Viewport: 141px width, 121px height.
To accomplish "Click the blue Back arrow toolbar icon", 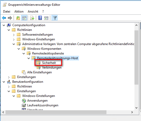I will pyautogui.click(x=4, y=18).
